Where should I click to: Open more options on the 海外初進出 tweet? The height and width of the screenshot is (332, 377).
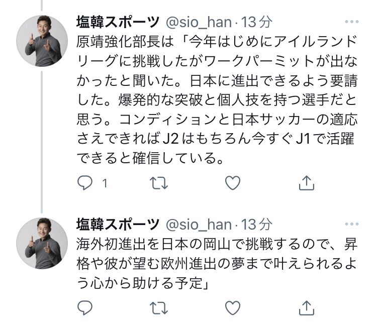(352, 224)
